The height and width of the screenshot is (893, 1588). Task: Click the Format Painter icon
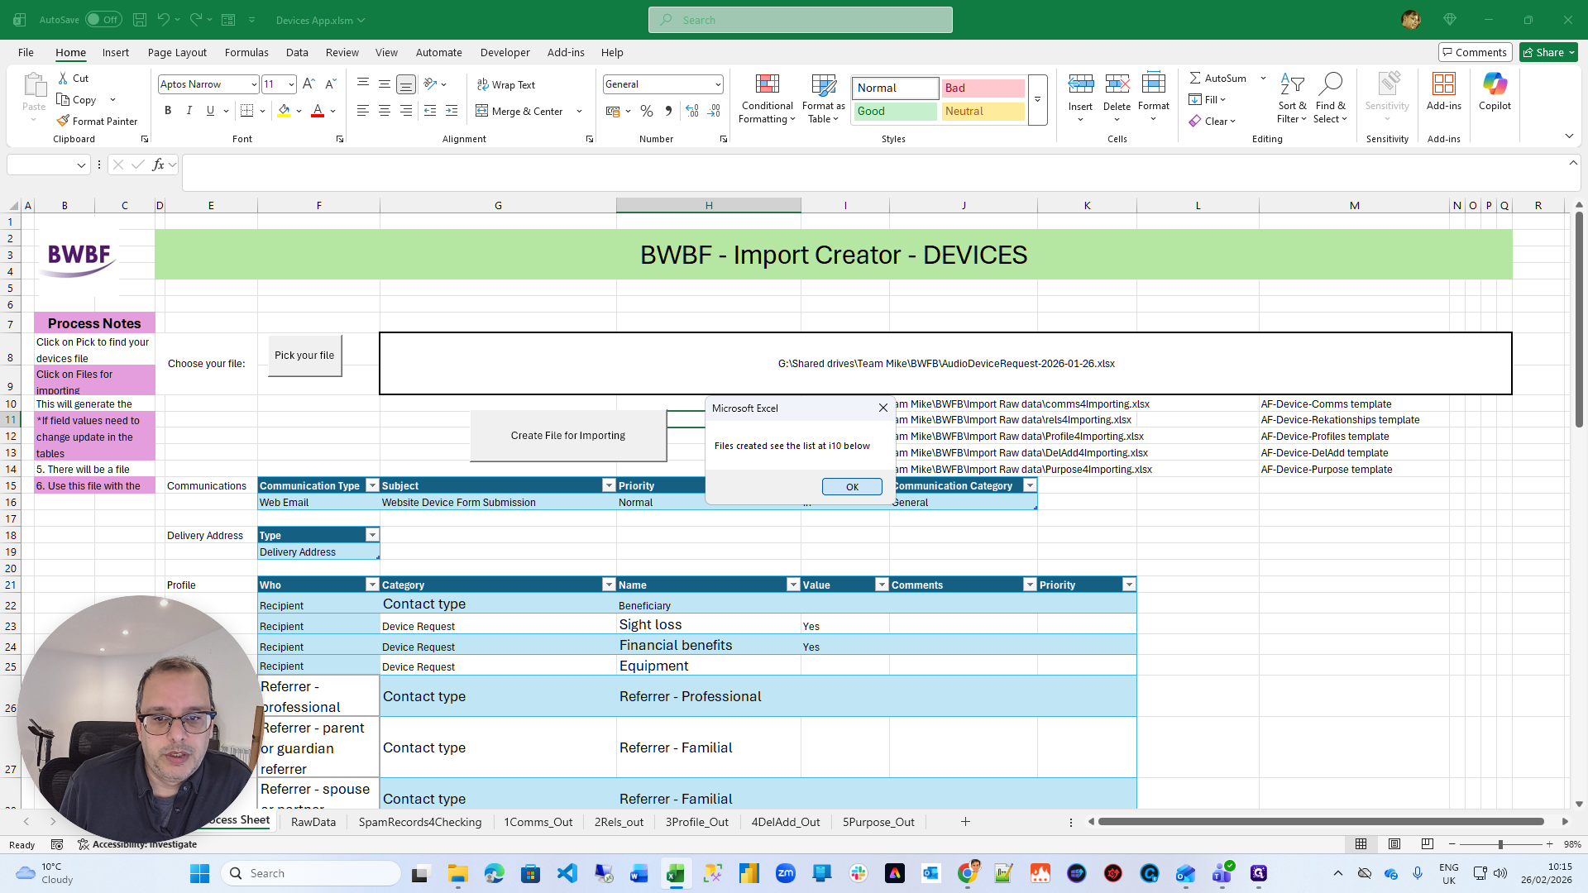(63, 122)
